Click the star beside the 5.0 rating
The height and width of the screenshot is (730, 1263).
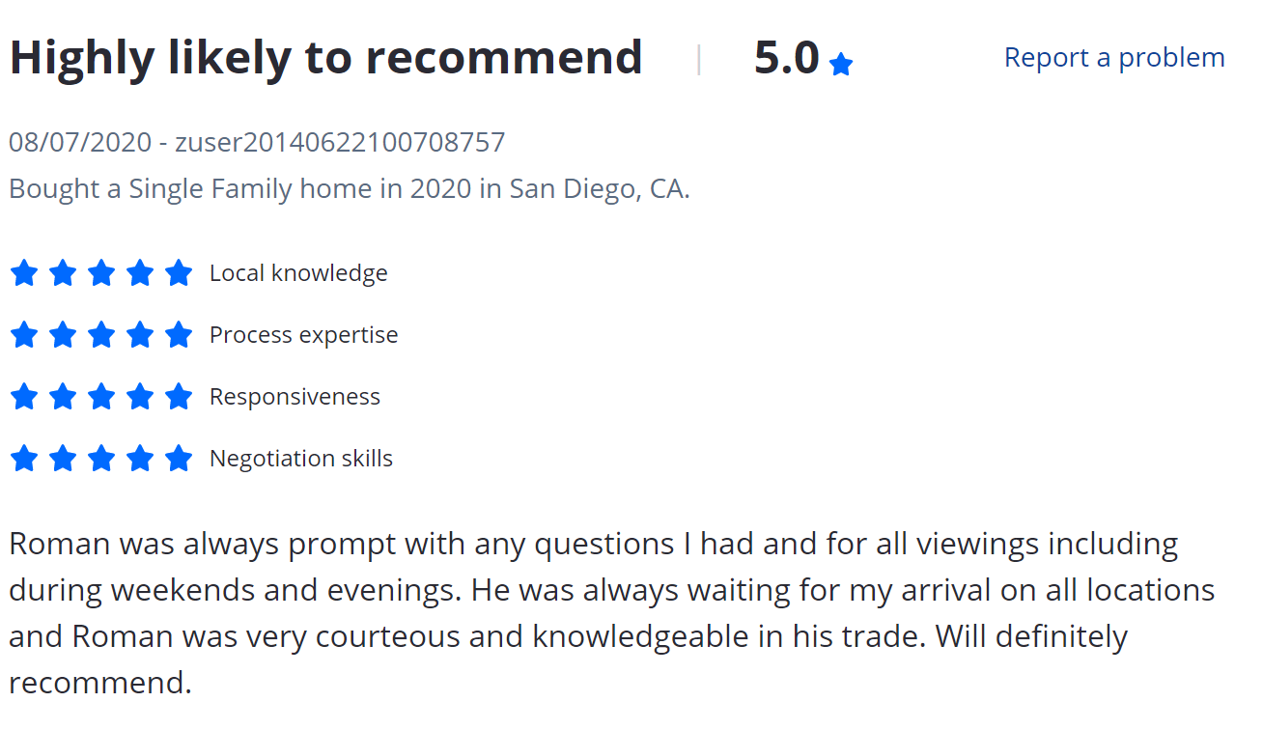click(841, 65)
